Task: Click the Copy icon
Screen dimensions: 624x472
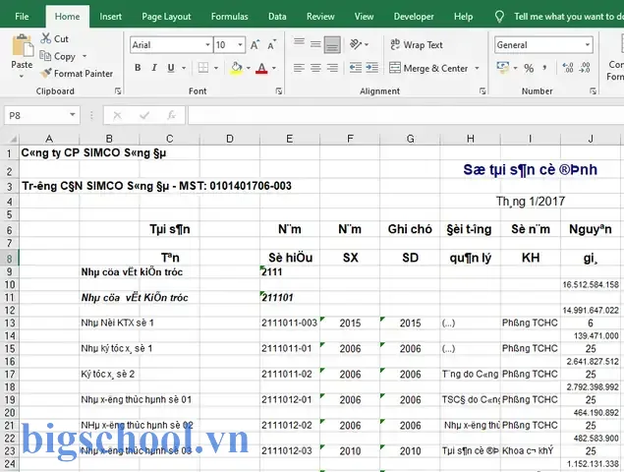Action: point(45,56)
